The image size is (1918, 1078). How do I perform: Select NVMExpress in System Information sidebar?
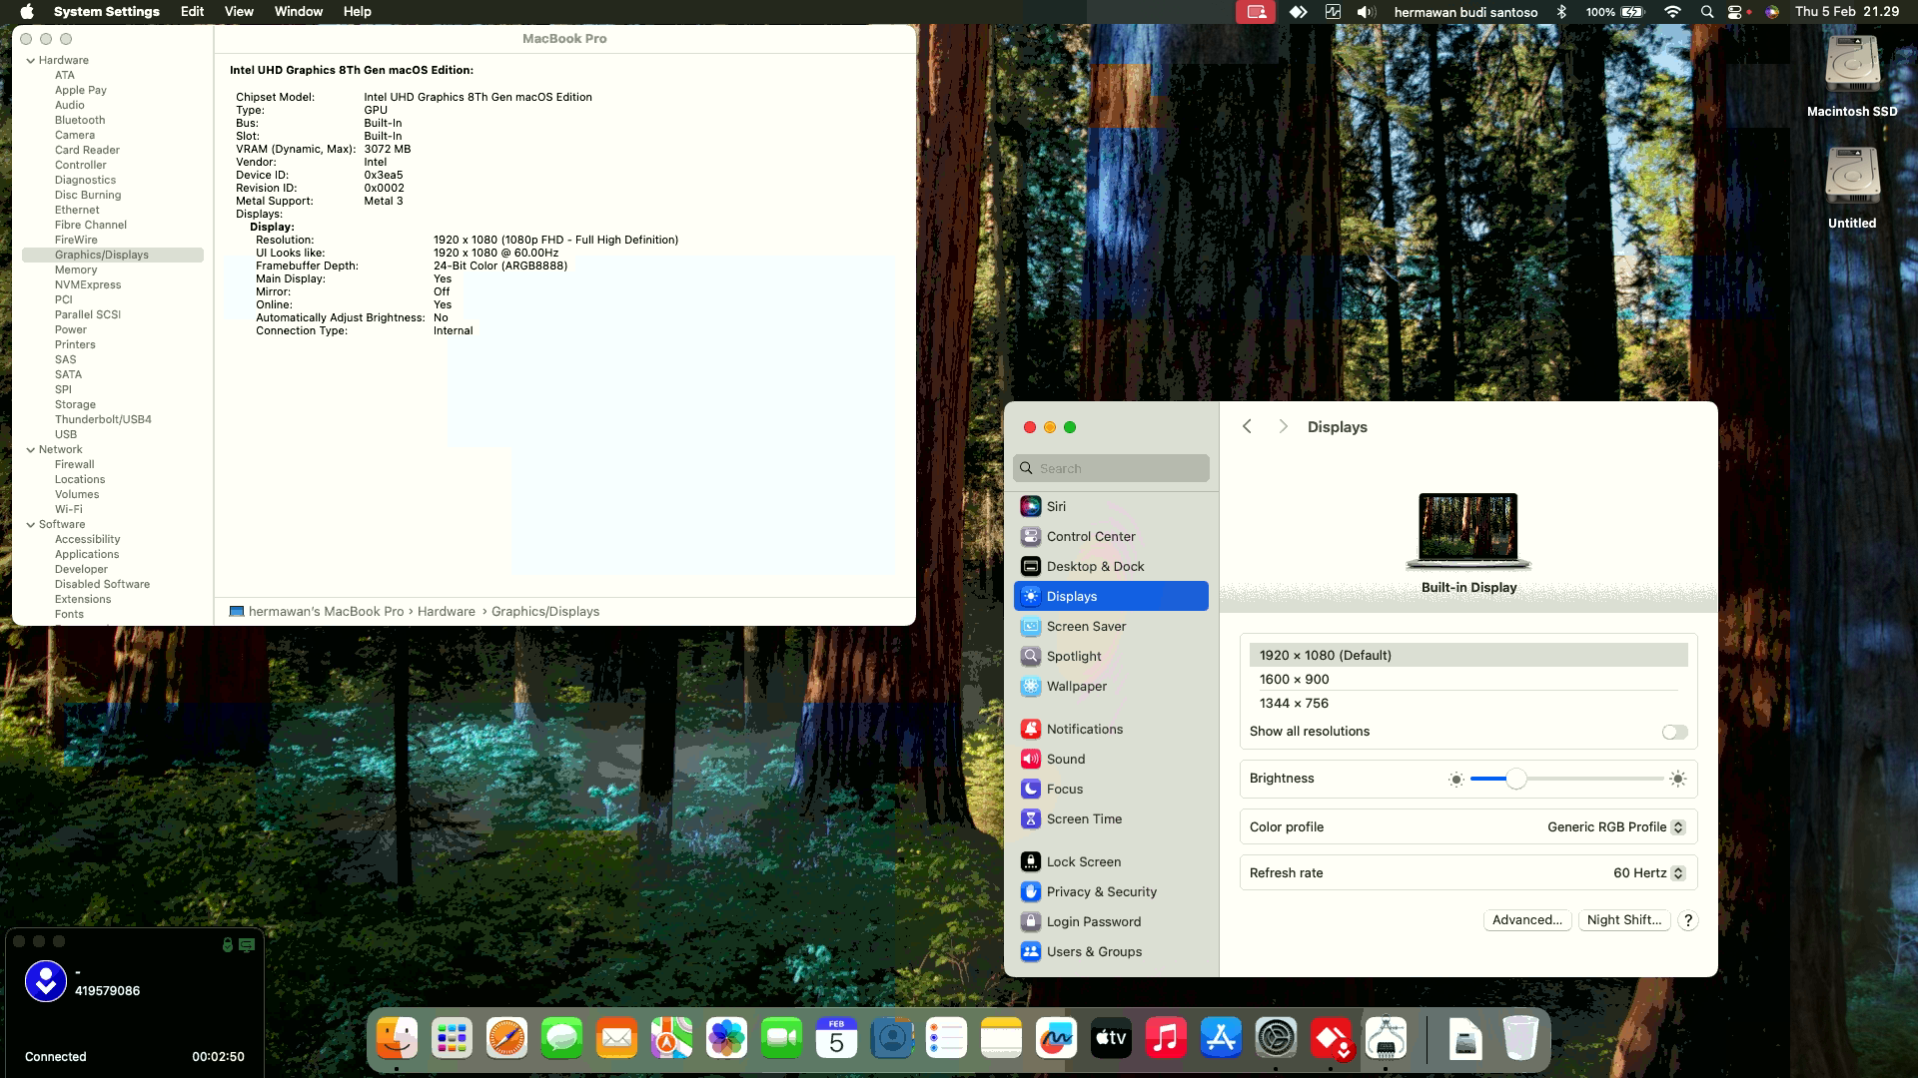point(88,284)
